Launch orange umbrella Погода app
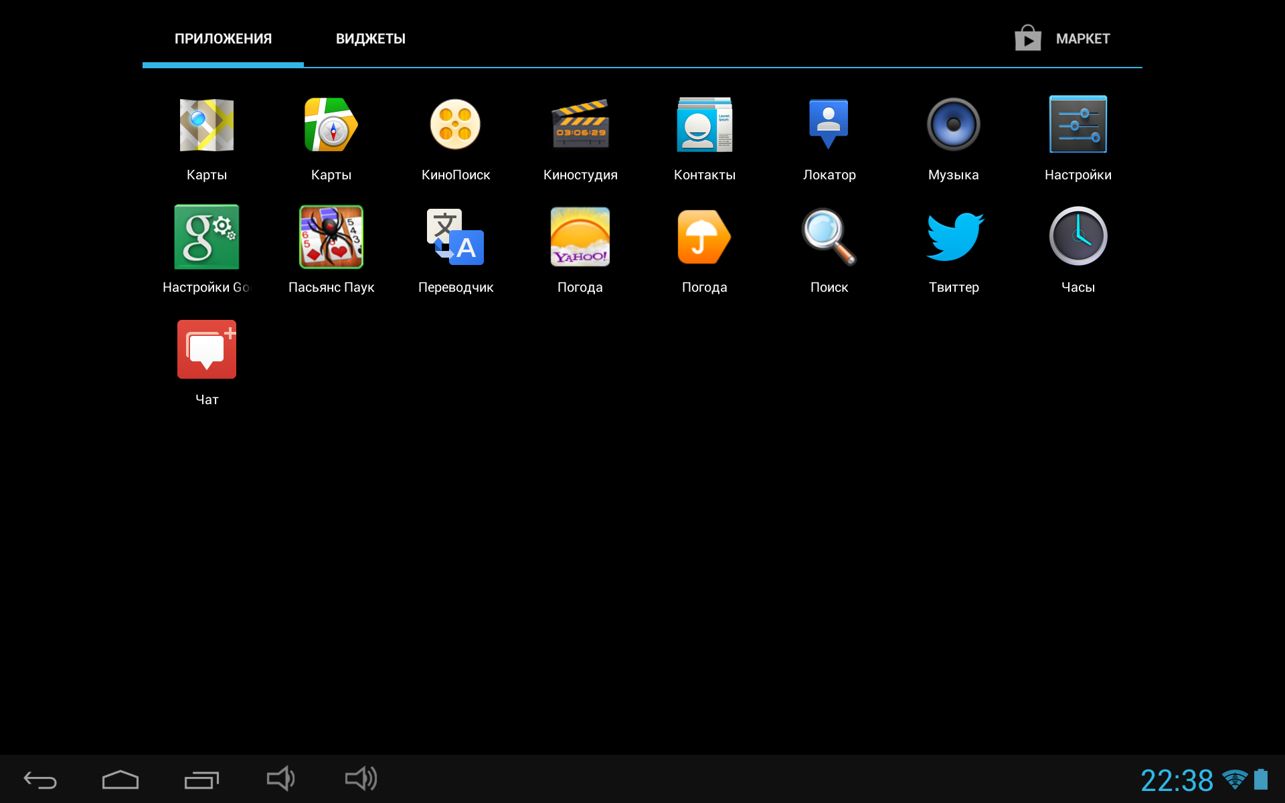Image resolution: width=1285 pixels, height=803 pixels. tap(704, 237)
